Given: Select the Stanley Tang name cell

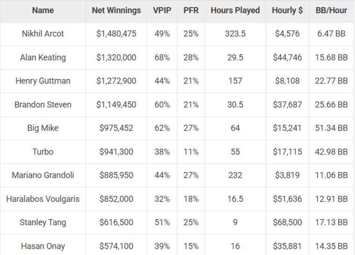Looking at the screenshot, I should point(43,222).
